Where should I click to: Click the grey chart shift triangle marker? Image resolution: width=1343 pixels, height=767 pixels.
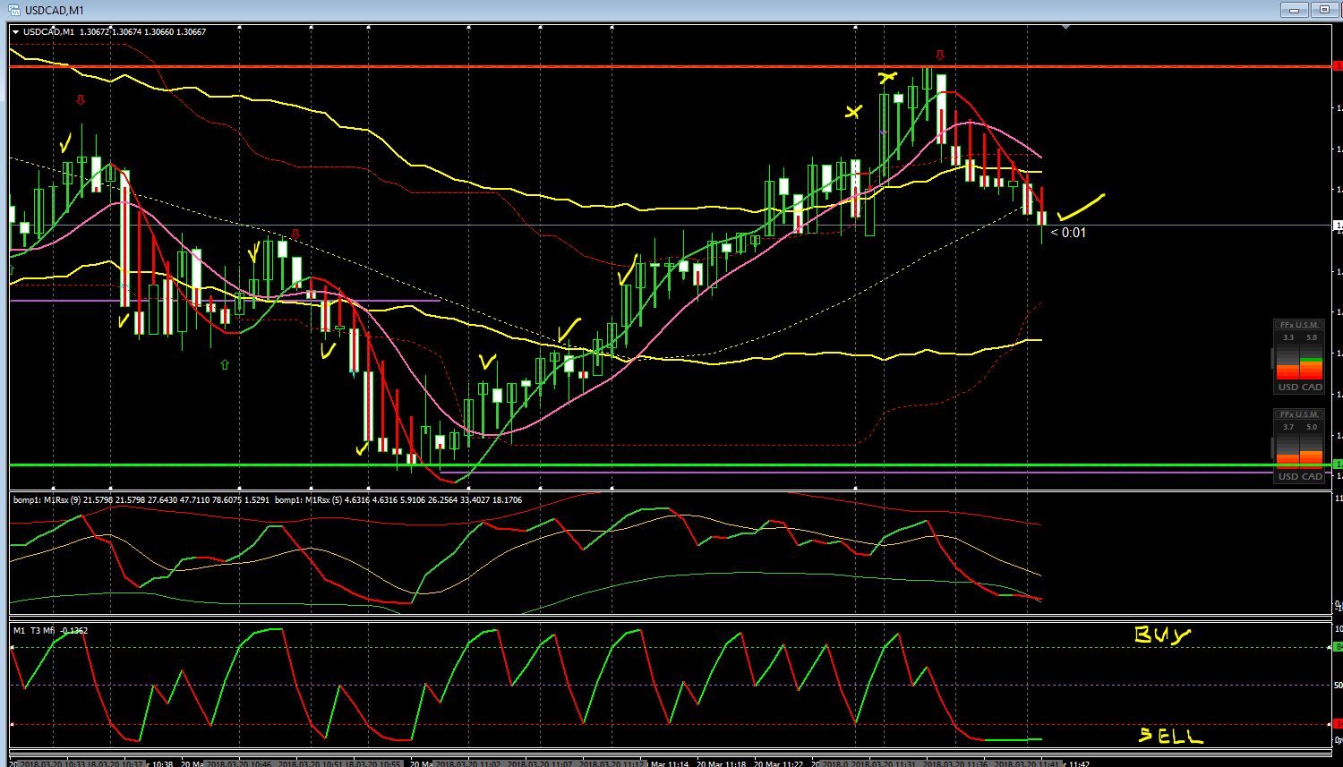(1065, 28)
